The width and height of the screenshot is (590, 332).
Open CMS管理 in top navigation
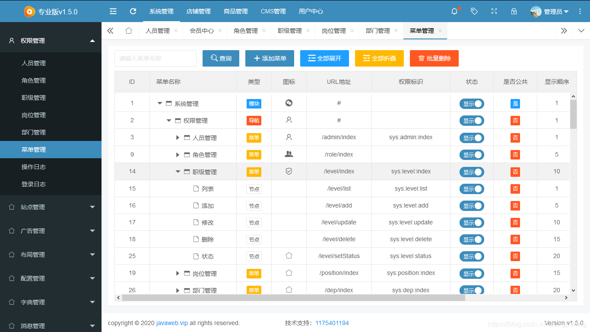273,11
